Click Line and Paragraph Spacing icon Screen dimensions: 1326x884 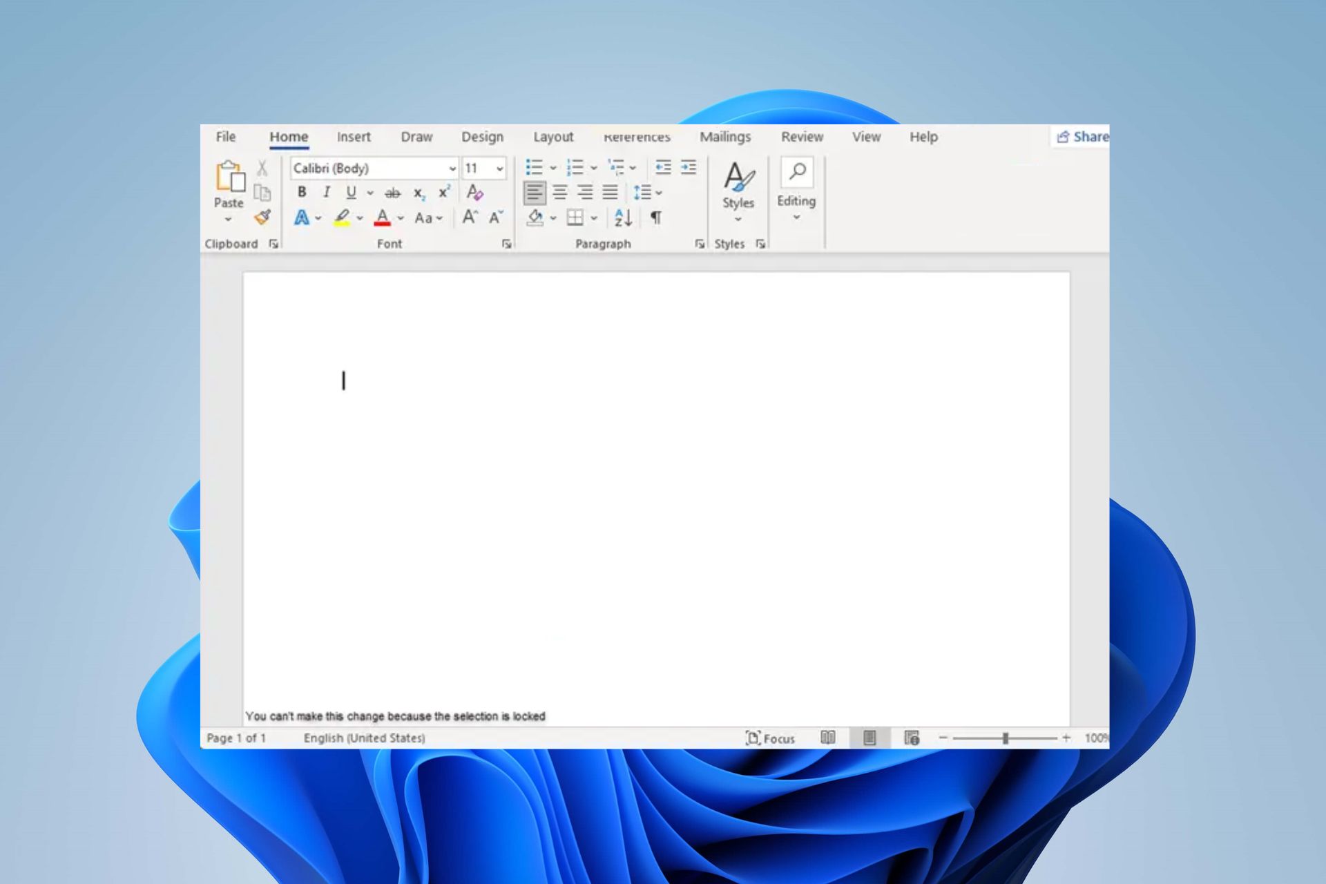click(x=642, y=193)
